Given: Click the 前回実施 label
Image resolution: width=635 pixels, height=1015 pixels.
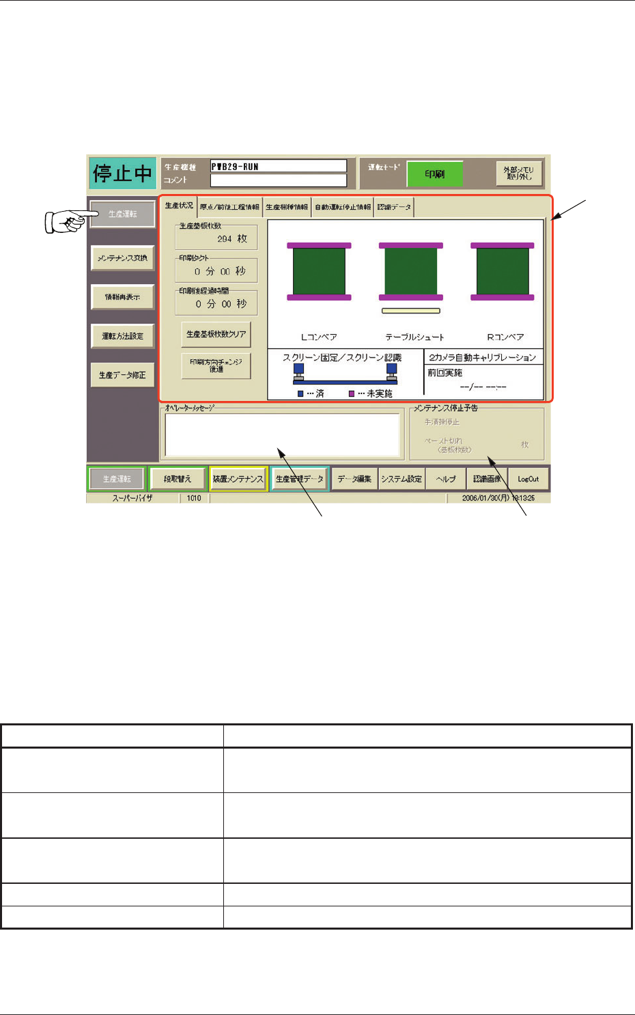Looking at the screenshot, I should pos(445,373).
